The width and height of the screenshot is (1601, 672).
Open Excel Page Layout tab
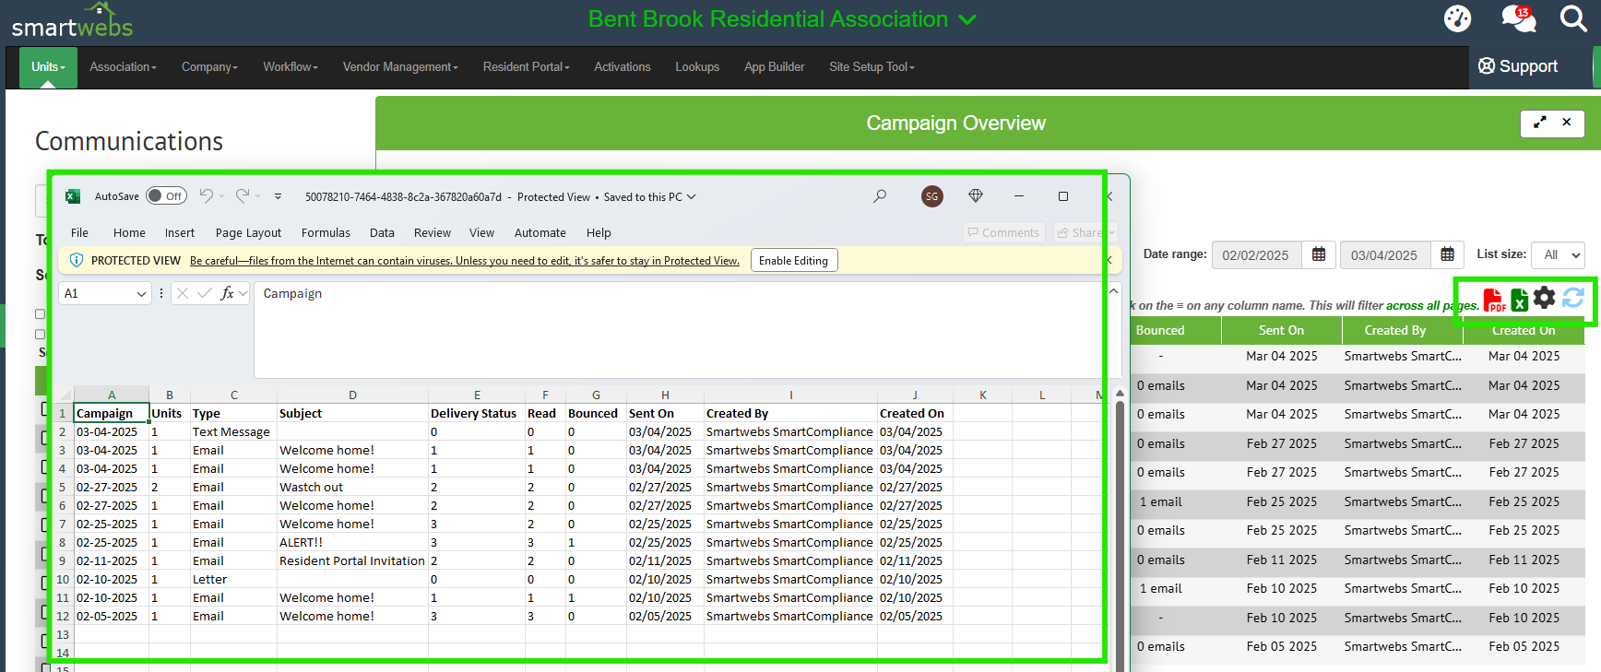(248, 233)
